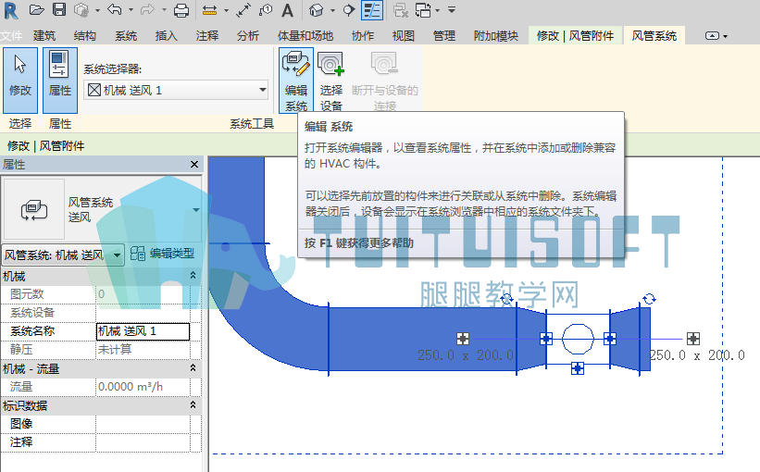Open the Switch Windows dropdown arrow
The height and width of the screenshot is (472, 760).
pos(437,10)
